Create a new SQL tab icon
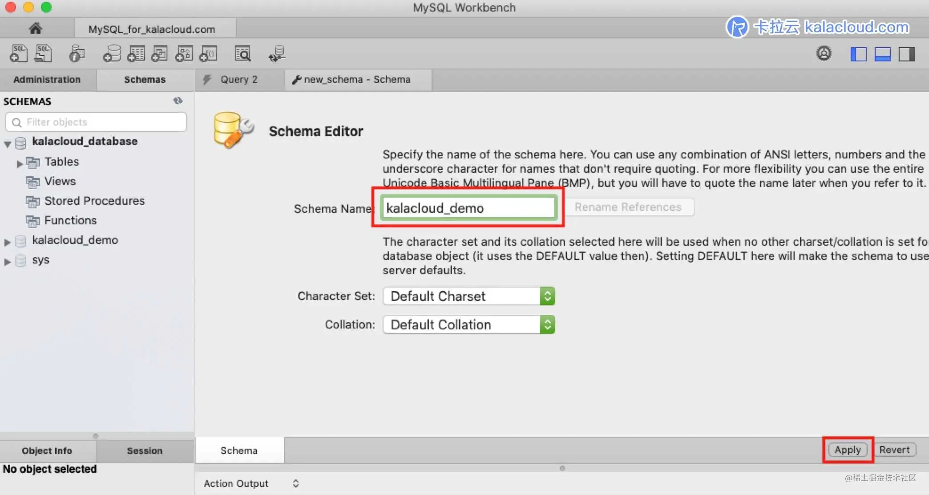 (18, 54)
